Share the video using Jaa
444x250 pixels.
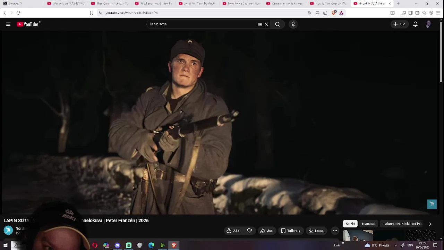tap(266, 231)
